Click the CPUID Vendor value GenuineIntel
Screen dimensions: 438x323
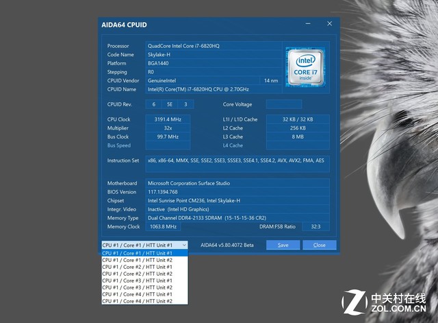[203, 81]
